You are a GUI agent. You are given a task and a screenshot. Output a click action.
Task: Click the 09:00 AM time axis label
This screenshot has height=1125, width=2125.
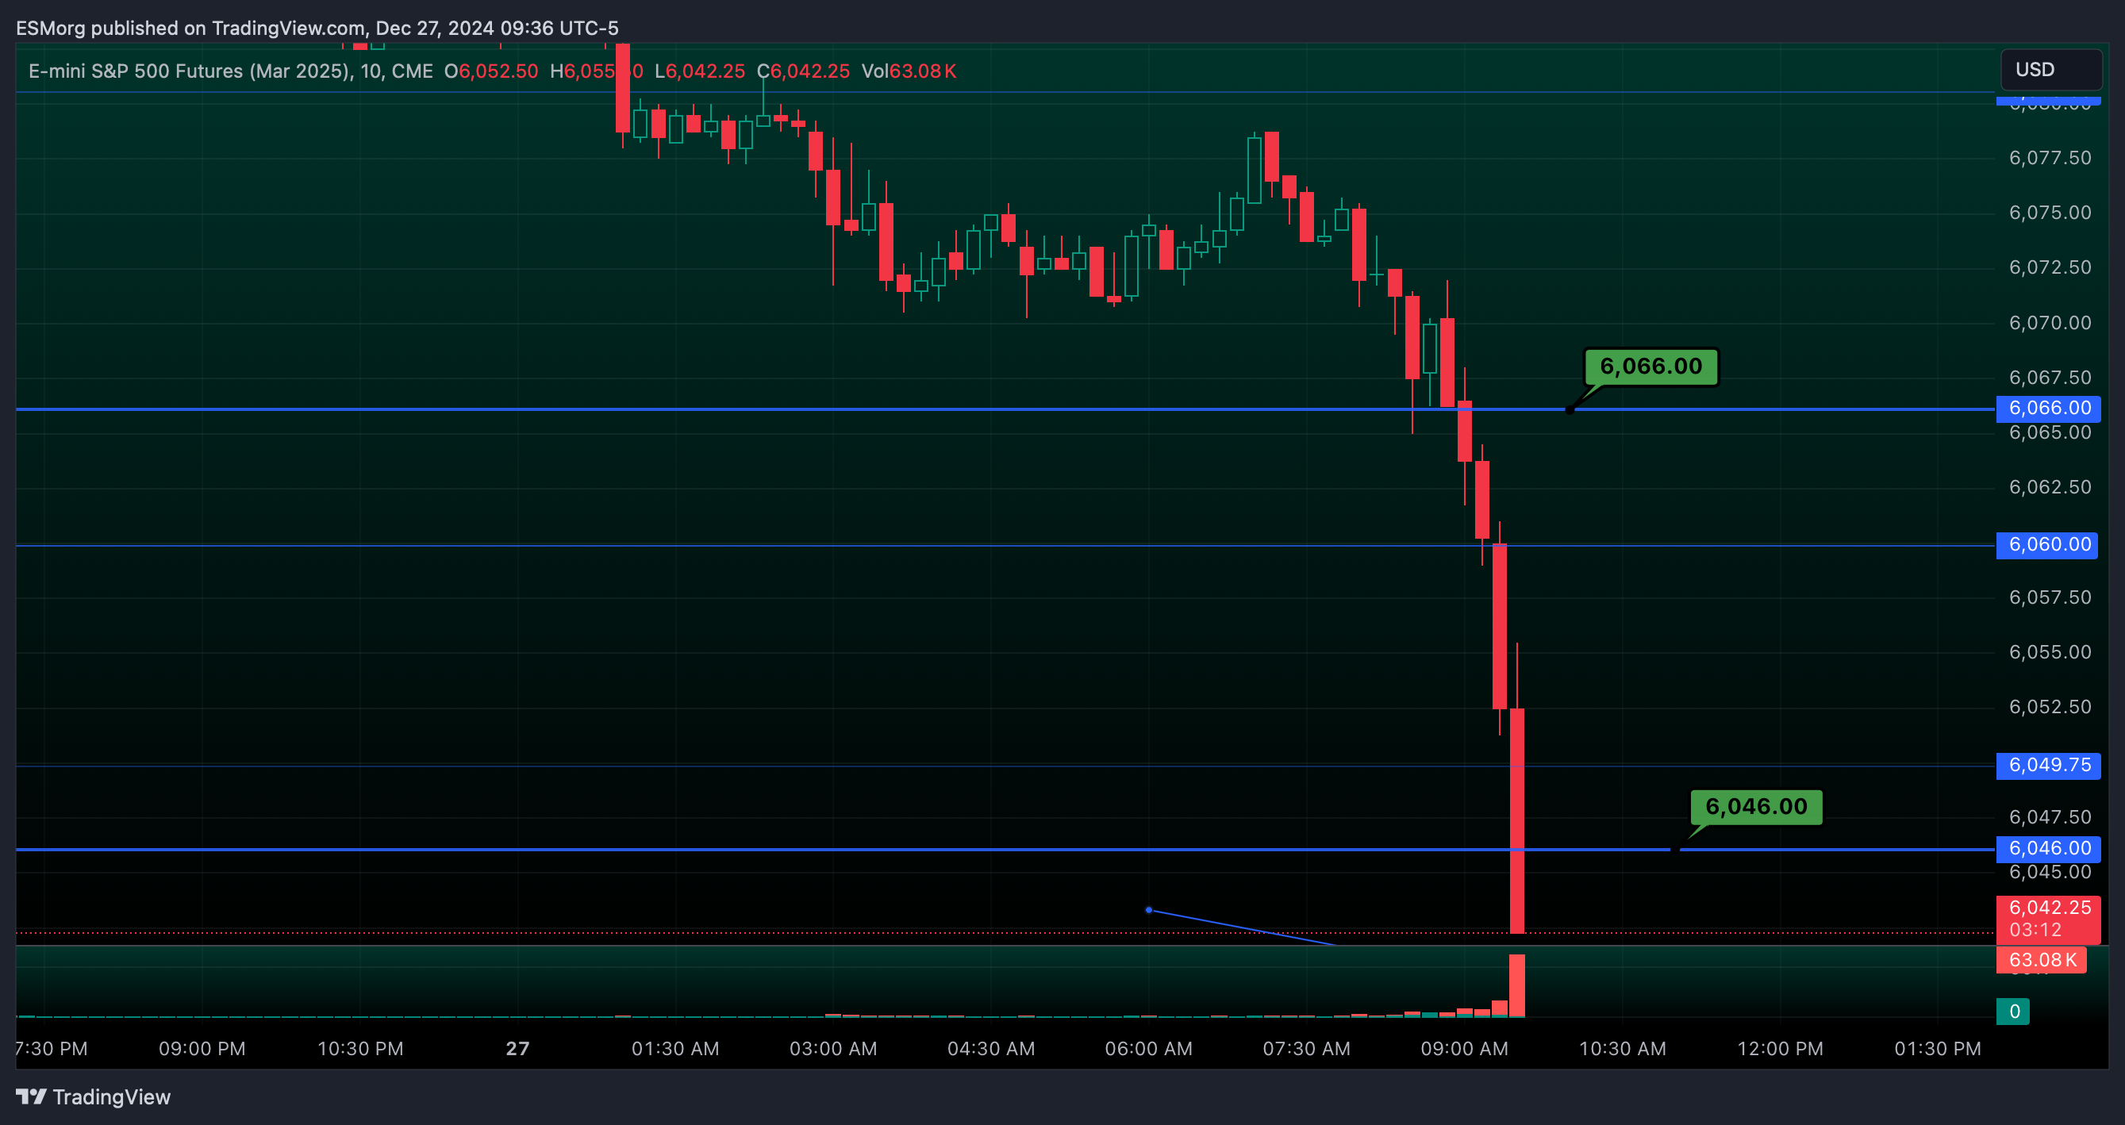pos(1464,1049)
